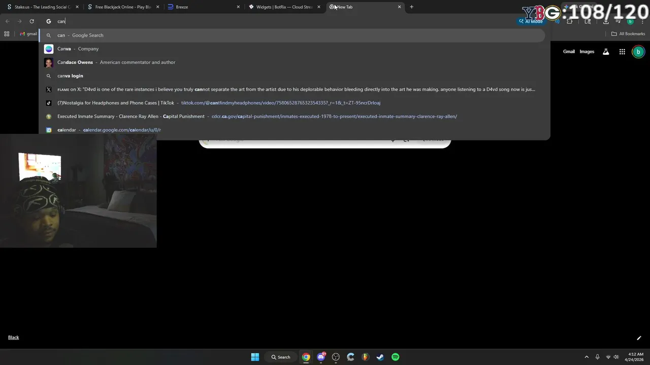
Task: Select the 'canva login' suggestion
Action: coord(292,76)
